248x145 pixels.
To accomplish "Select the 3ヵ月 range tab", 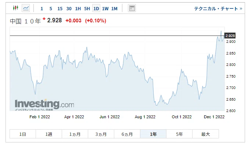I will point(101,134).
